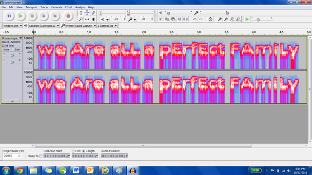Click the Sync-Lock tracks clock icon
The width and height of the screenshot is (312, 175).
click(210, 19)
